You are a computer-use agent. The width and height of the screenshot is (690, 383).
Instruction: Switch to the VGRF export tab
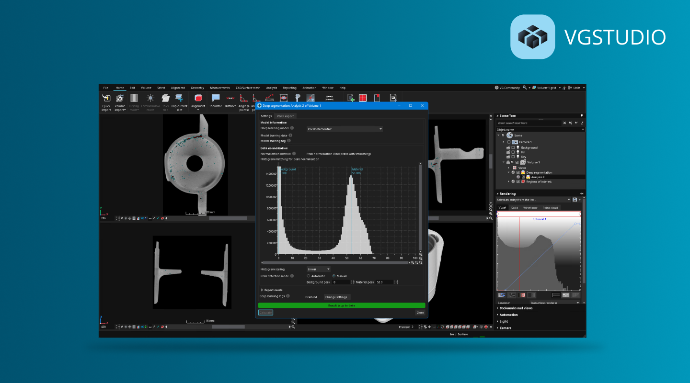click(285, 116)
